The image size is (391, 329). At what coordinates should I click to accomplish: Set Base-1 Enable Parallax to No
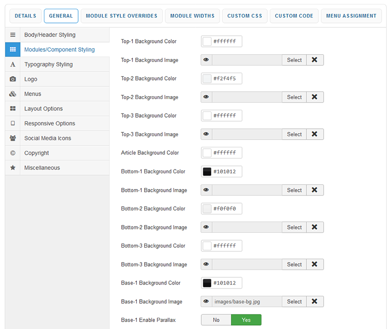[x=216, y=320]
